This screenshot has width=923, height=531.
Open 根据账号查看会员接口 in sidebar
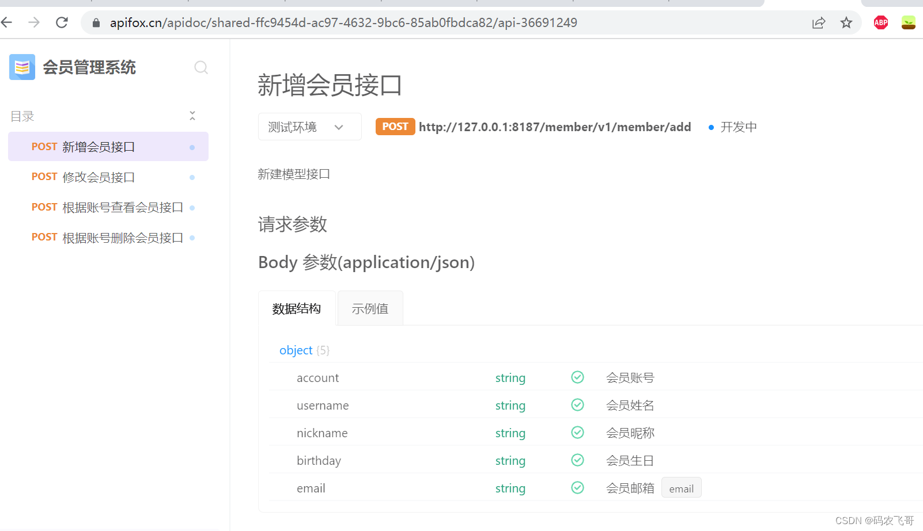[x=108, y=207]
